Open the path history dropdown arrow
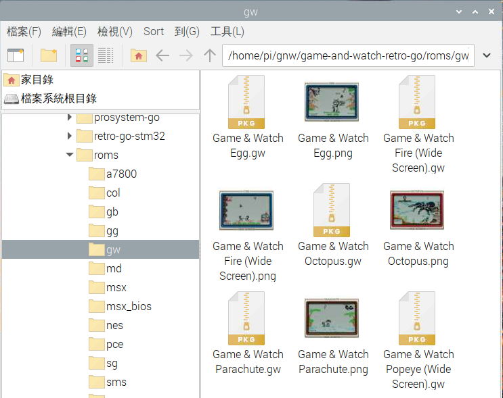Screen dimensions: 503x398 pos(487,55)
